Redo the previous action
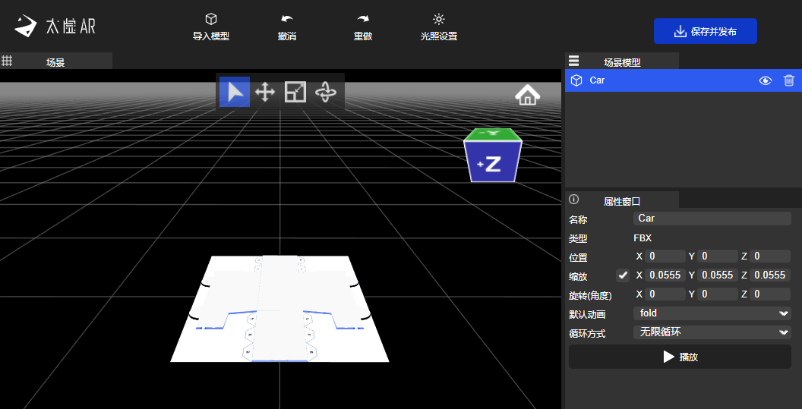This screenshot has width=802, height=409. (362, 19)
